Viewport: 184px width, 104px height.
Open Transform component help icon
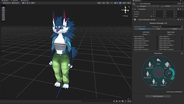click(x=178, y=9)
